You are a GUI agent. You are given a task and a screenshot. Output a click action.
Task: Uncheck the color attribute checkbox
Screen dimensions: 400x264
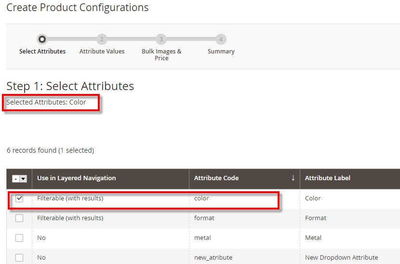pyautogui.click(x=19, y=198)
